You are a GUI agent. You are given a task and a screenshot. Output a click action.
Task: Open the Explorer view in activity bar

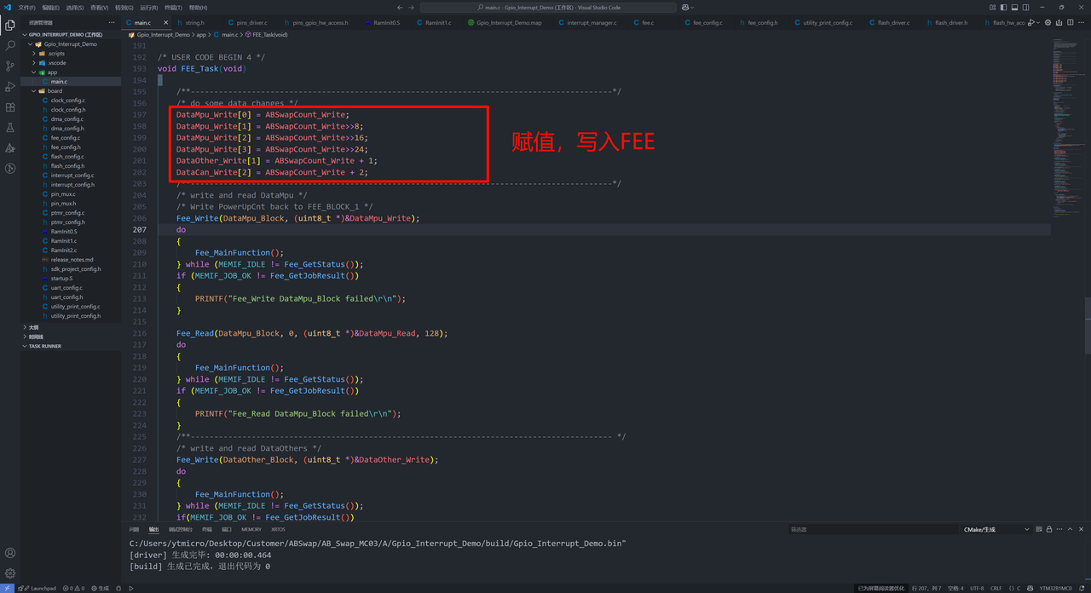pos(10,25)
